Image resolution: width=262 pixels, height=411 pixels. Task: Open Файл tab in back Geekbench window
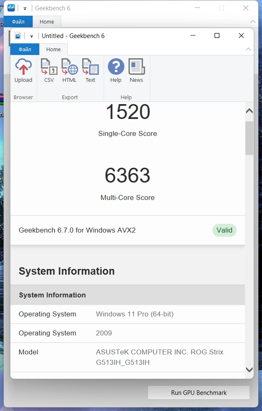coord(18,22)
